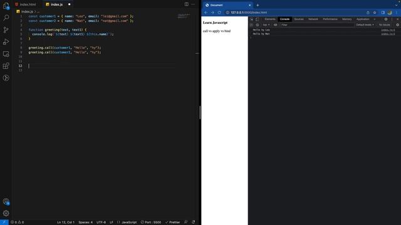The height and width of the screenshot is (225, 401).
Task: Bookmark this page with the star icon
Action: click(375, 12)
